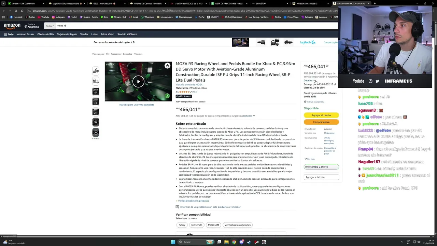The height and width of the screenshot is (246, 437).
Task: Click the Logitech G logo banner ad
Action: coord(308,42)
